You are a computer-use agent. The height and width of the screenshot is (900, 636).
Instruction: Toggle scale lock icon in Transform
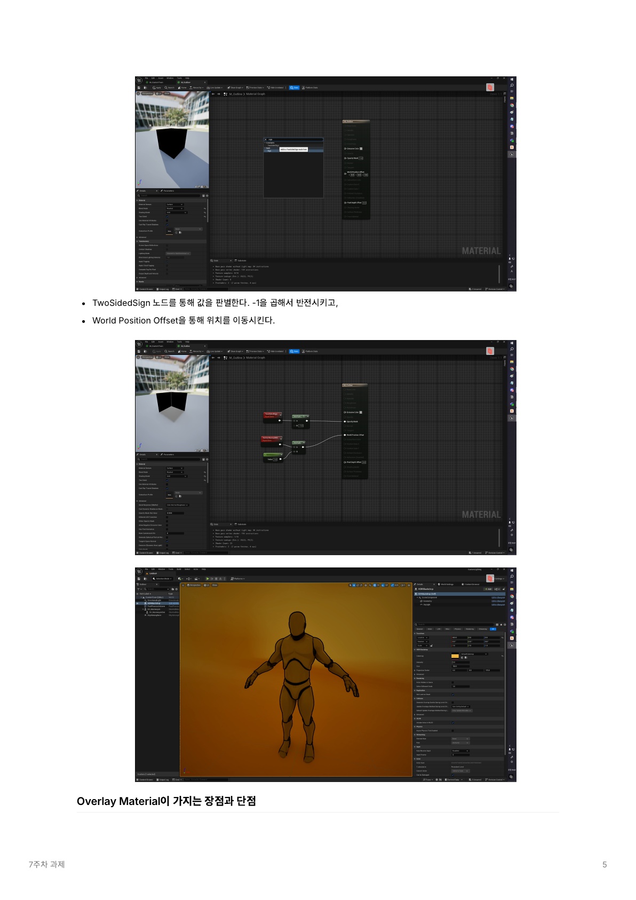[x=432, y=645]
